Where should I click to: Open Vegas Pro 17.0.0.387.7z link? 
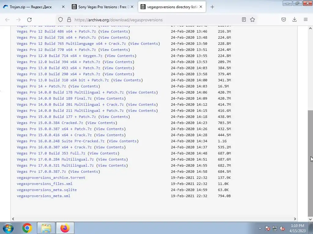point(41,172)
